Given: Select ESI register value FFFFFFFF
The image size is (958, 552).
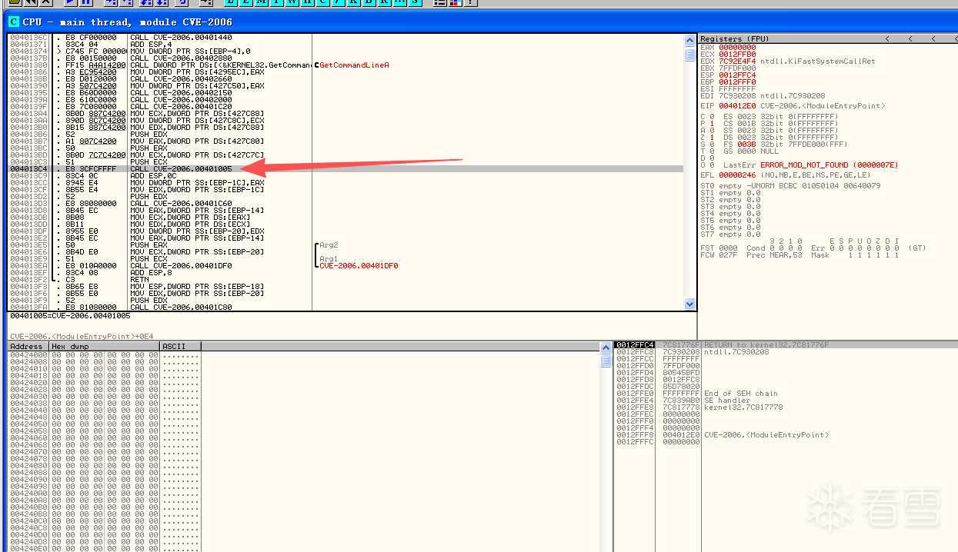Looking at the screenshot, I should [x=737, y=89].
